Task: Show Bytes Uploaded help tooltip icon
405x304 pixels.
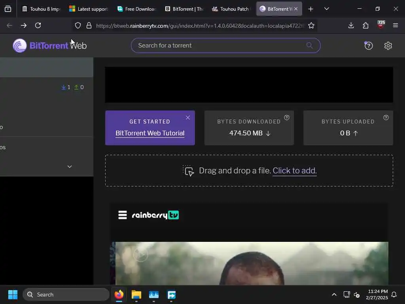Action: (x=386, y=118)
